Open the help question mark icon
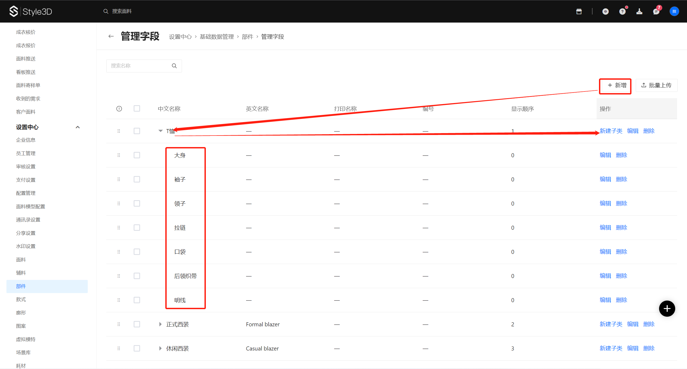687x369 pixels. [x=622, y=12]
